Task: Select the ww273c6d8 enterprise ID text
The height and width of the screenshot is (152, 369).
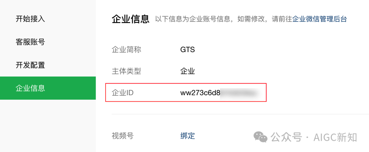Action: (x=200, y=93)
